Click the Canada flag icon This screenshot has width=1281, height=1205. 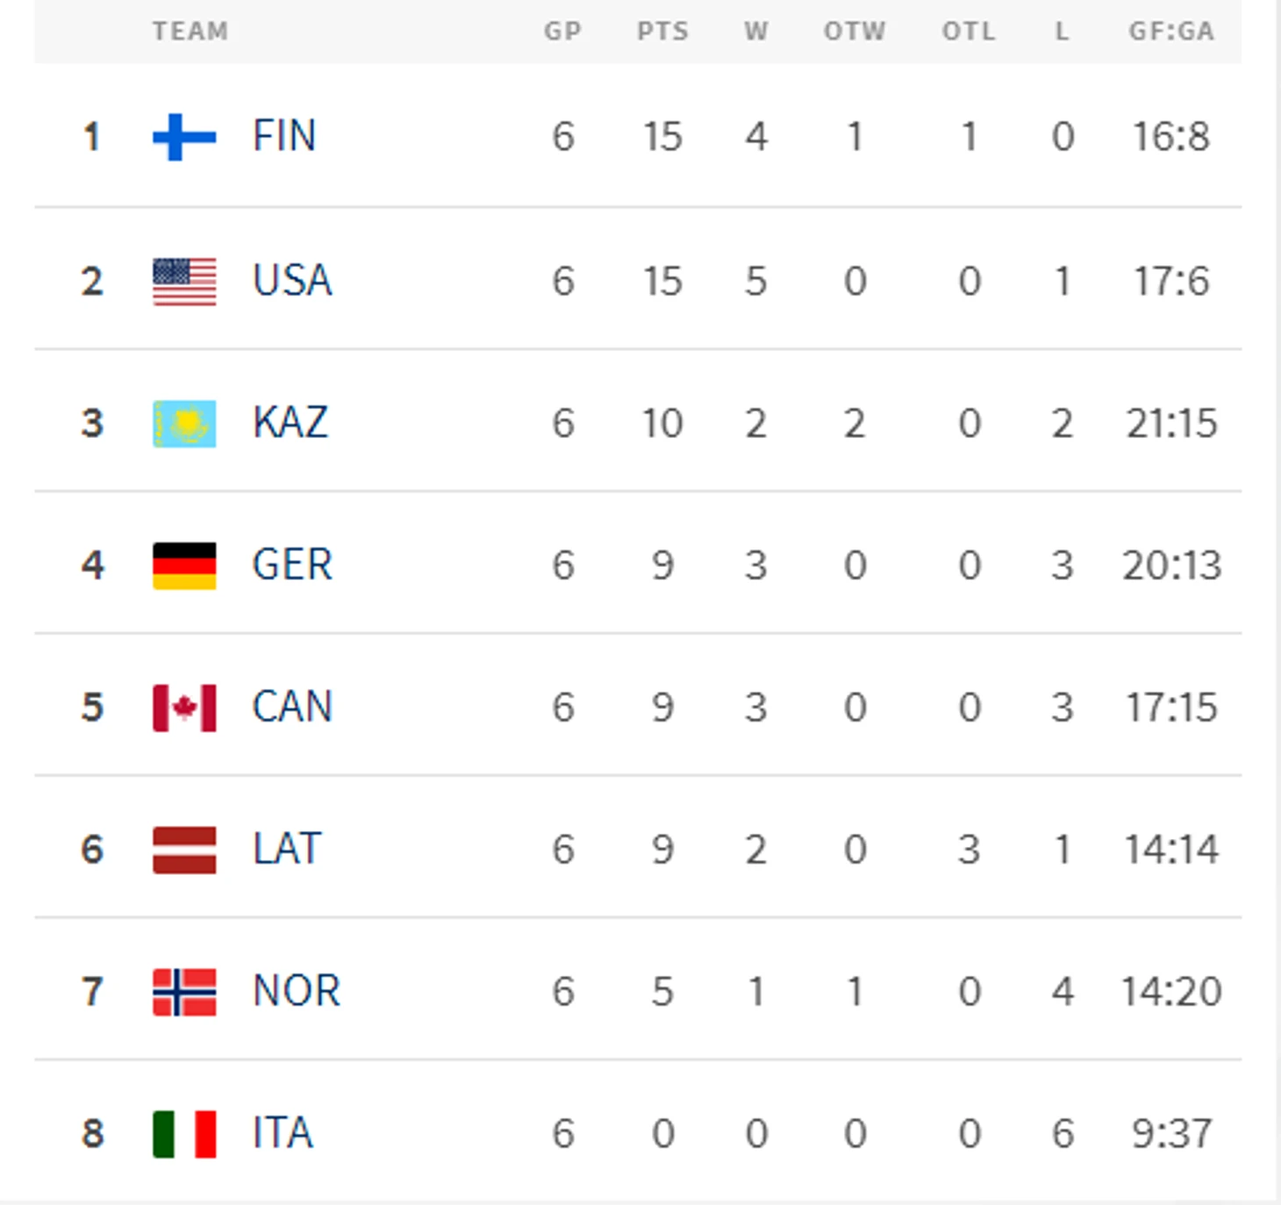pyautogui.click(x=184, y=707)
